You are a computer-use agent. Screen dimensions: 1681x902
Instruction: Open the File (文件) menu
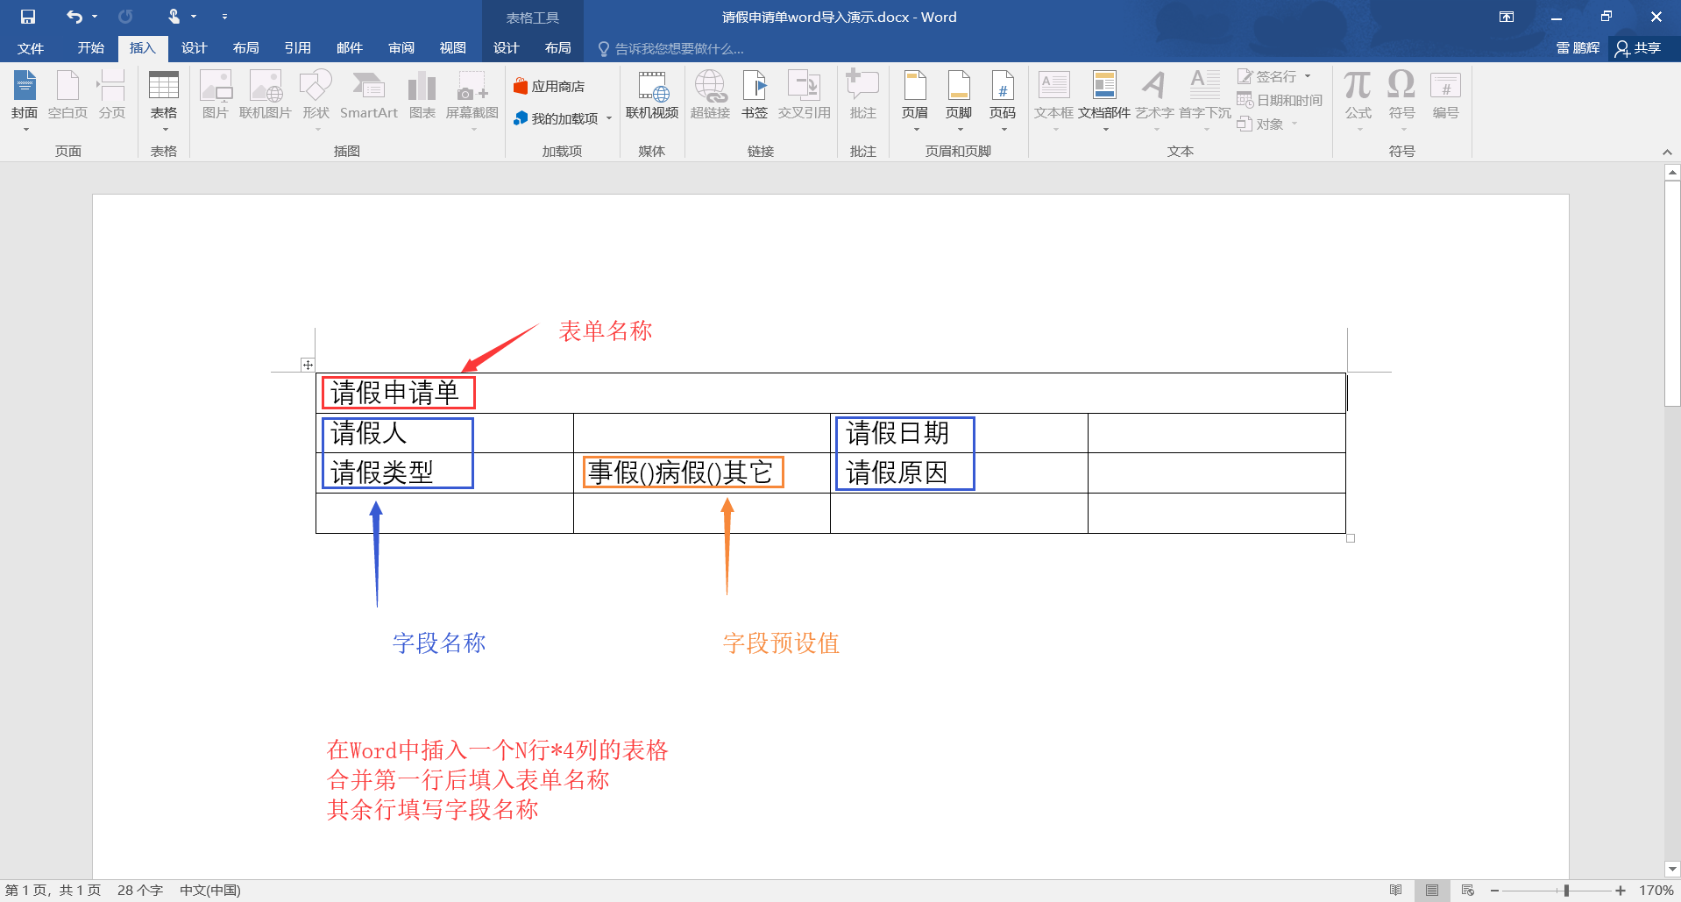click(x=31, y=48)
